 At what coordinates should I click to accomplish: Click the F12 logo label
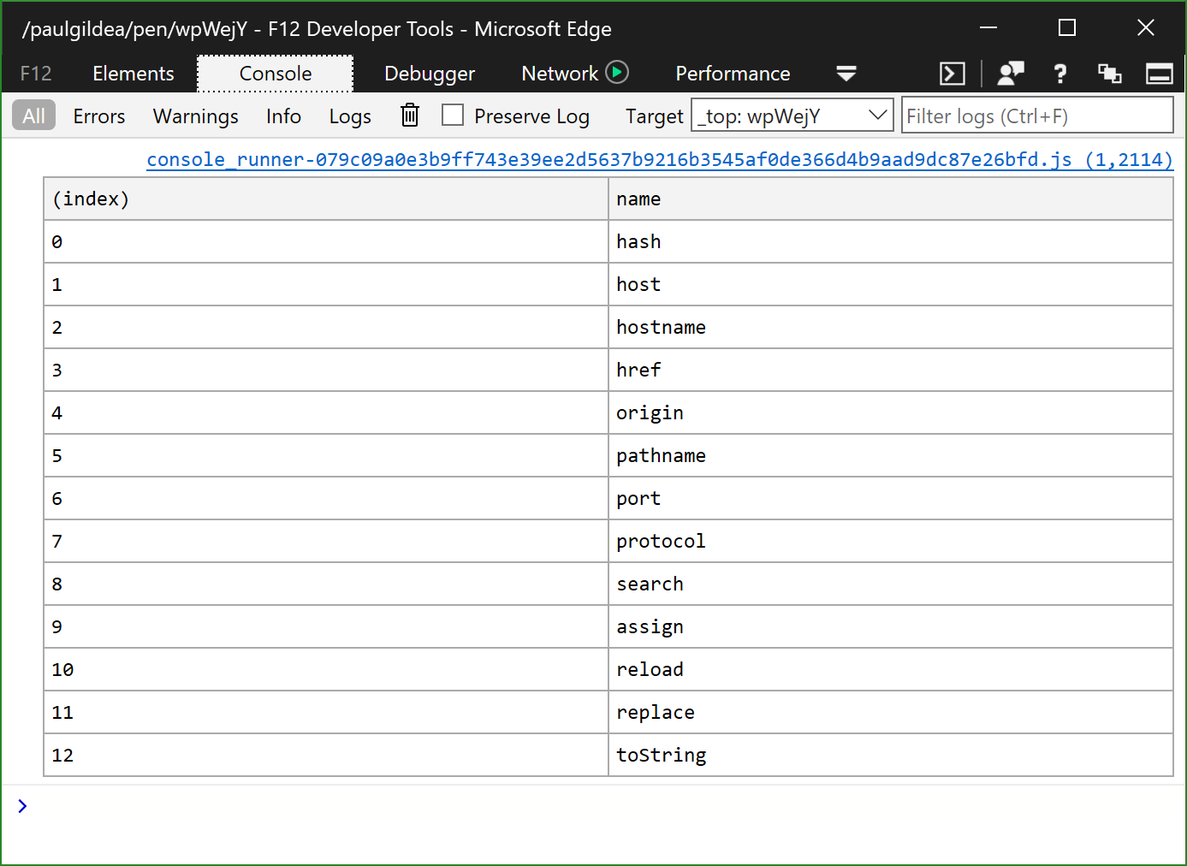(x=35, y=74)
